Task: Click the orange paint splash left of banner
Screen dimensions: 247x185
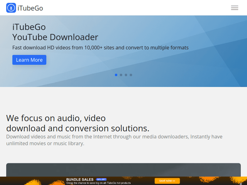Action: coord(33,181)
